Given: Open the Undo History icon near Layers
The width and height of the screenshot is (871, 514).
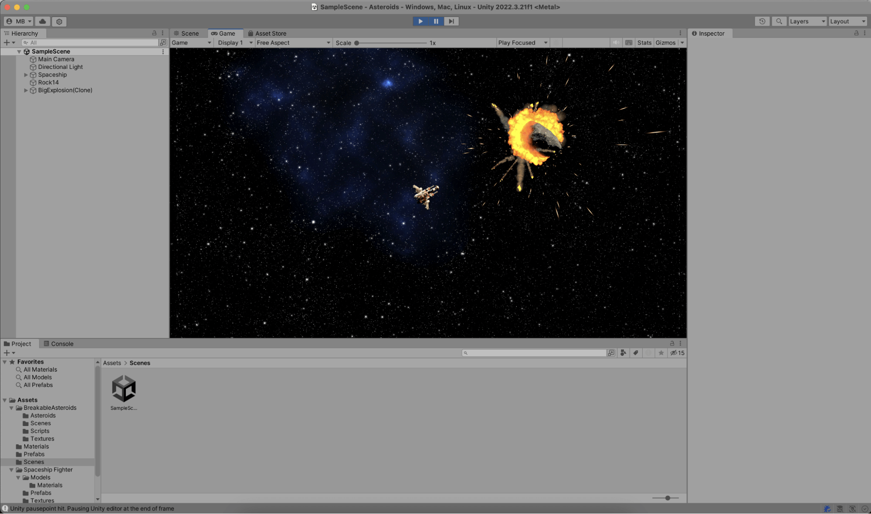Looking at the screenshot, I should click(763, 21).
